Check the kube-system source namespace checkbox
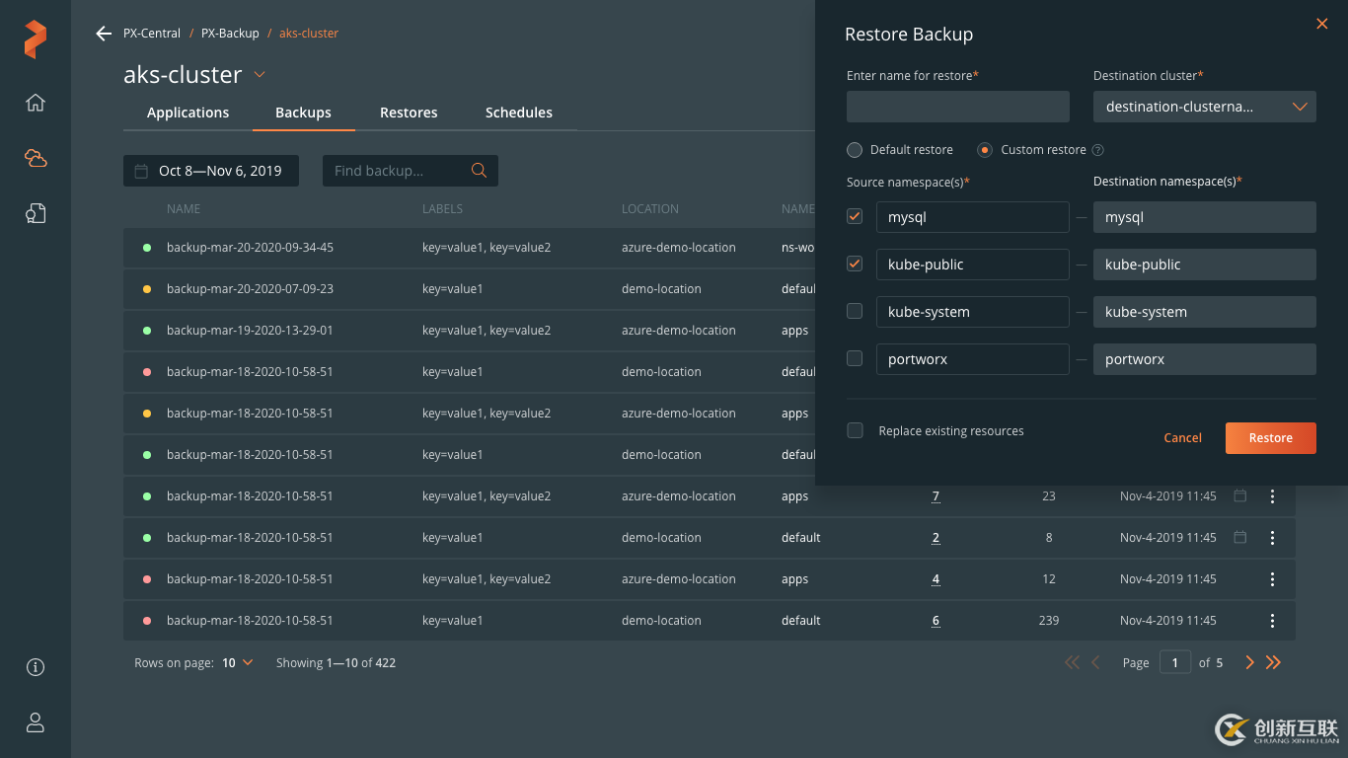Screen dimensions: 1348x758 click(x=855, y=311)
